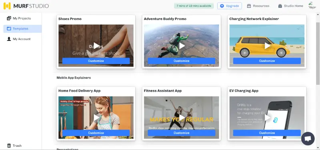Click the user profile avatar
Image resolution: width=320 pixels, height=150 pixels.
[x=312, y=6]
